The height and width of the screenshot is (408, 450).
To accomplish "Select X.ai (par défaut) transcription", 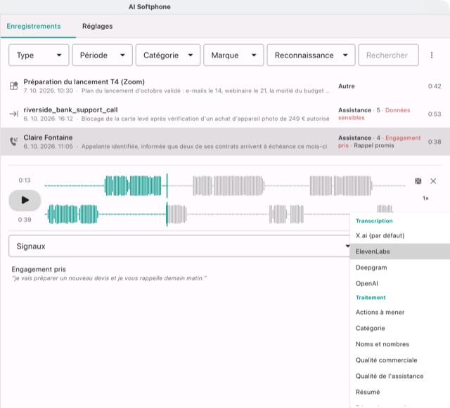I will (x=400, y=235).
